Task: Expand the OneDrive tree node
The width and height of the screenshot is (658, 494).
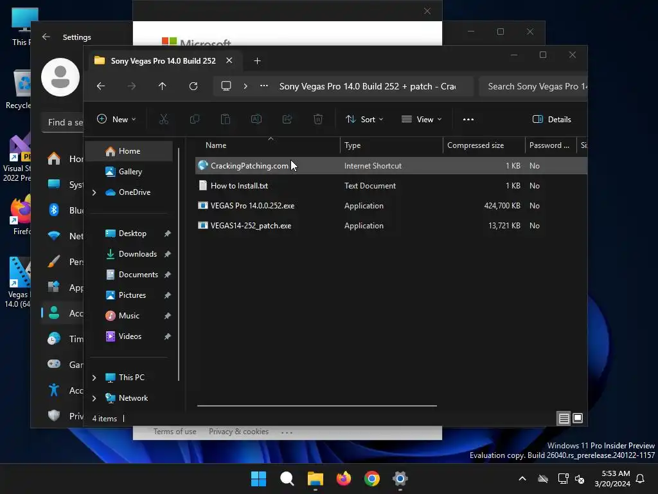Action: coord(94,192)
